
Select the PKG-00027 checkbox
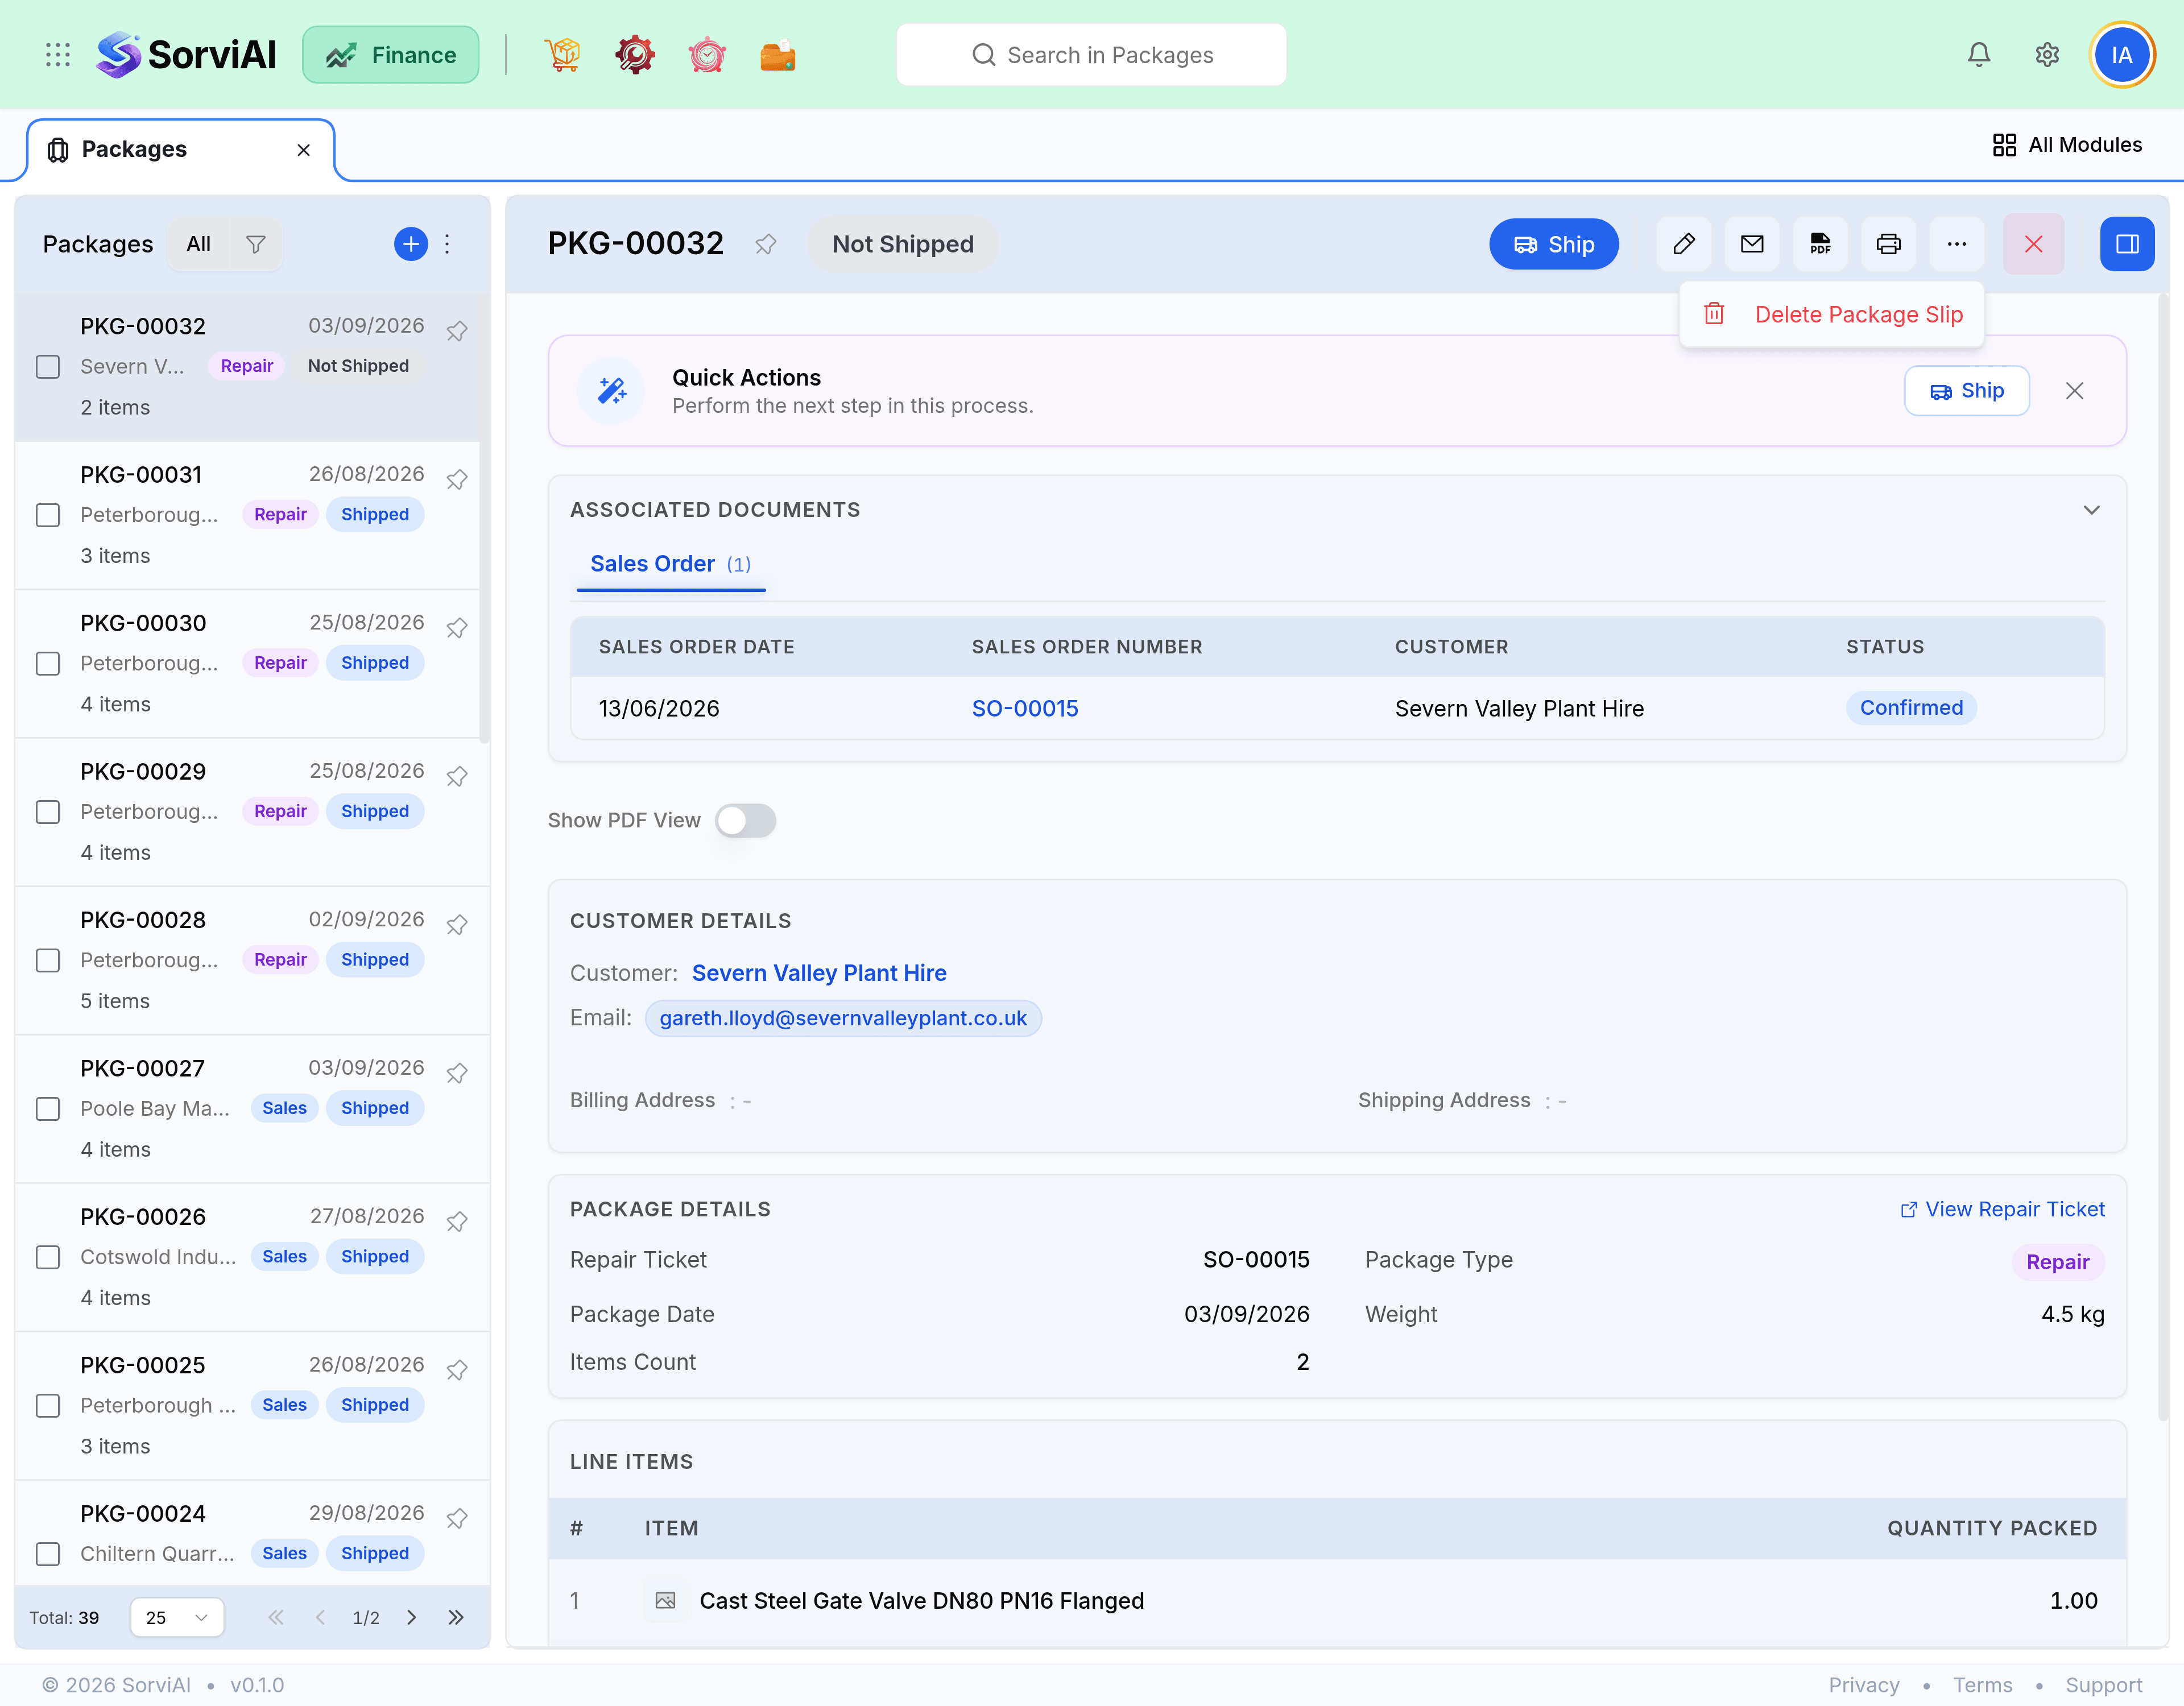click(48, 1109)
